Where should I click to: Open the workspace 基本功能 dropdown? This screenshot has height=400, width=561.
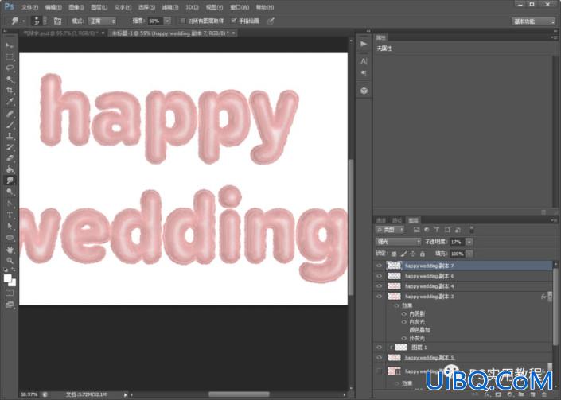tap(533, 21)
